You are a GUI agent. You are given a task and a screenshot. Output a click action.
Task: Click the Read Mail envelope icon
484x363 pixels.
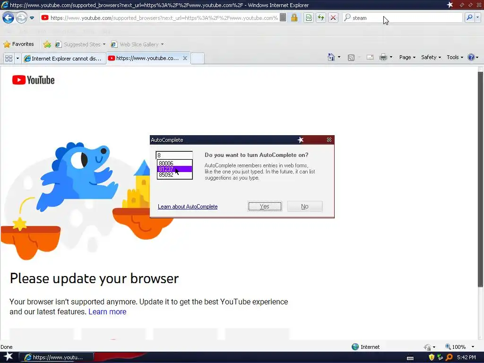point(370,57)
